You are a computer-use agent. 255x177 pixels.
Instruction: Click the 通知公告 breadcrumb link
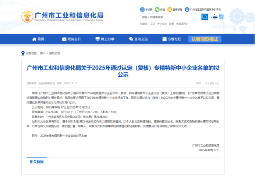pyautogui.click(x=54, y=53)
